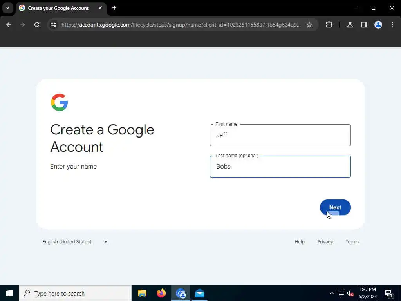Click the address bar URL
This screenshot has height=301, width=401.
pyautogui.click(x=181, y=25)
